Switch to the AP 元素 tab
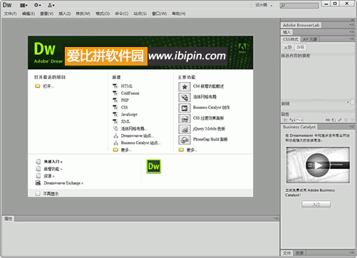The height and width of the screenshot is (258, 357). pos(310,39)
